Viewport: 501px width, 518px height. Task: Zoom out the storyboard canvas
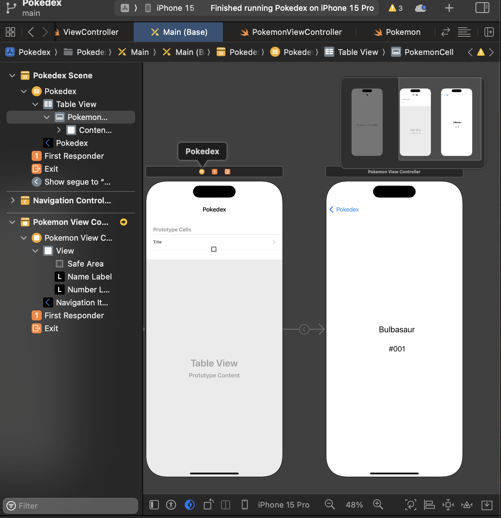click(x=330, y=504)
